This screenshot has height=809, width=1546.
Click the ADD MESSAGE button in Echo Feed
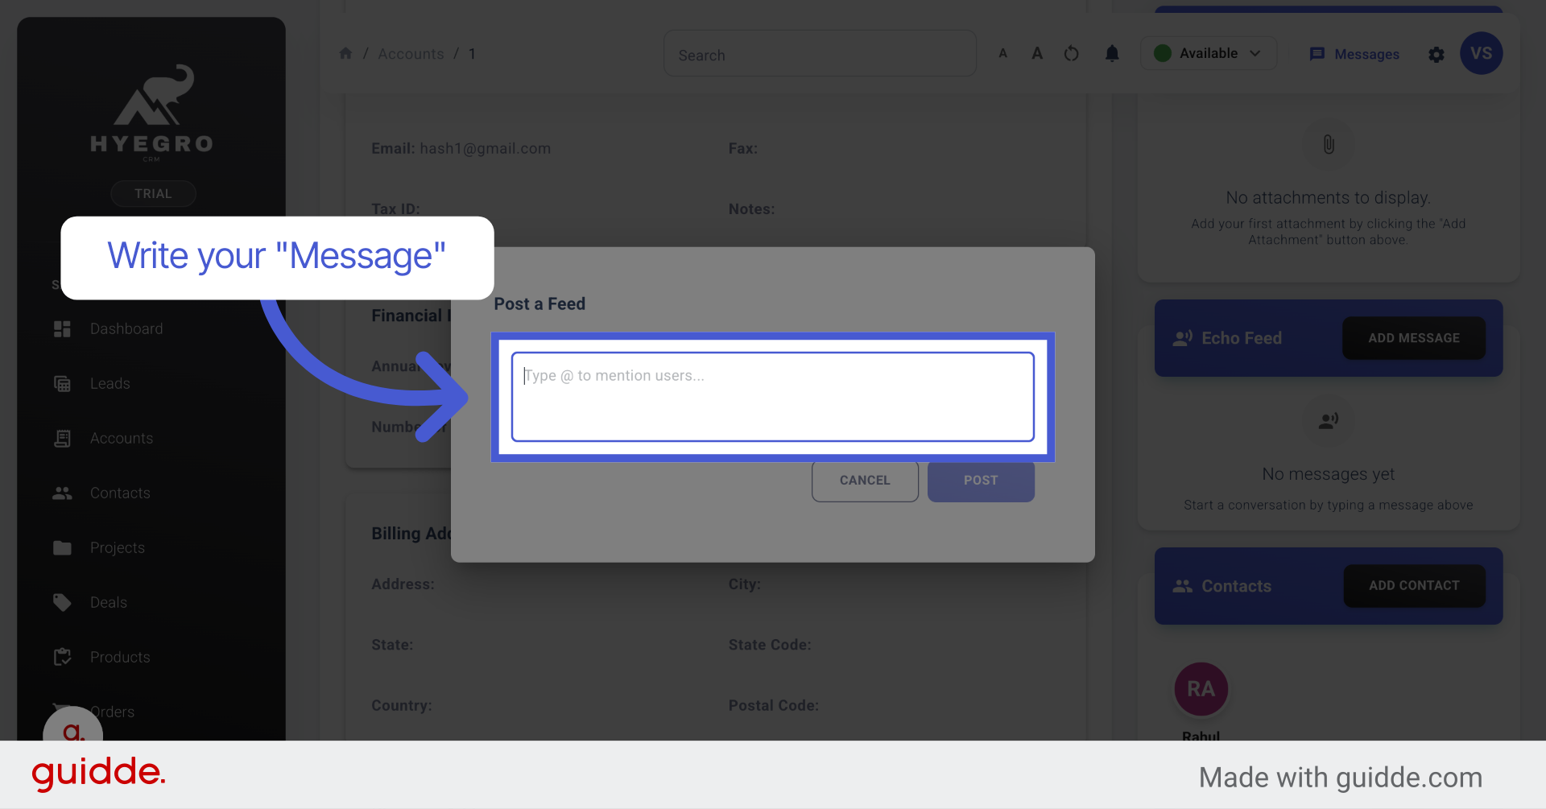coord(1413,338)
